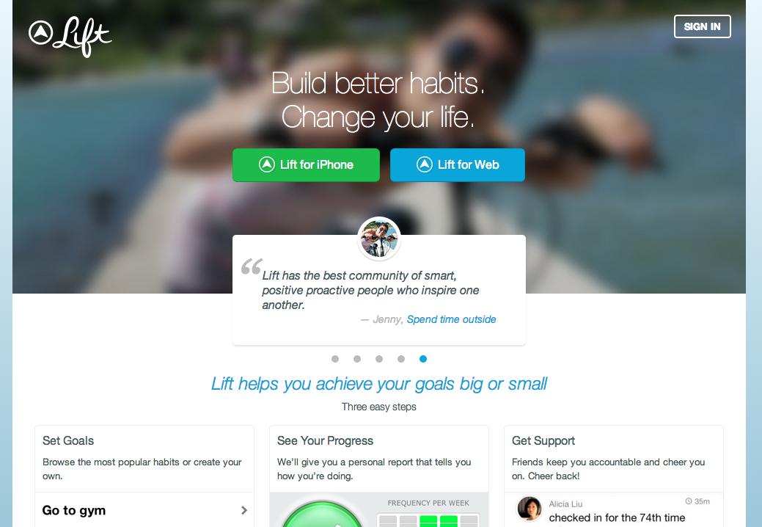Viewport: 762px width, 527px height.
Task: Expand Go to gym chevron arrow
Action: (x=244, y=510)
